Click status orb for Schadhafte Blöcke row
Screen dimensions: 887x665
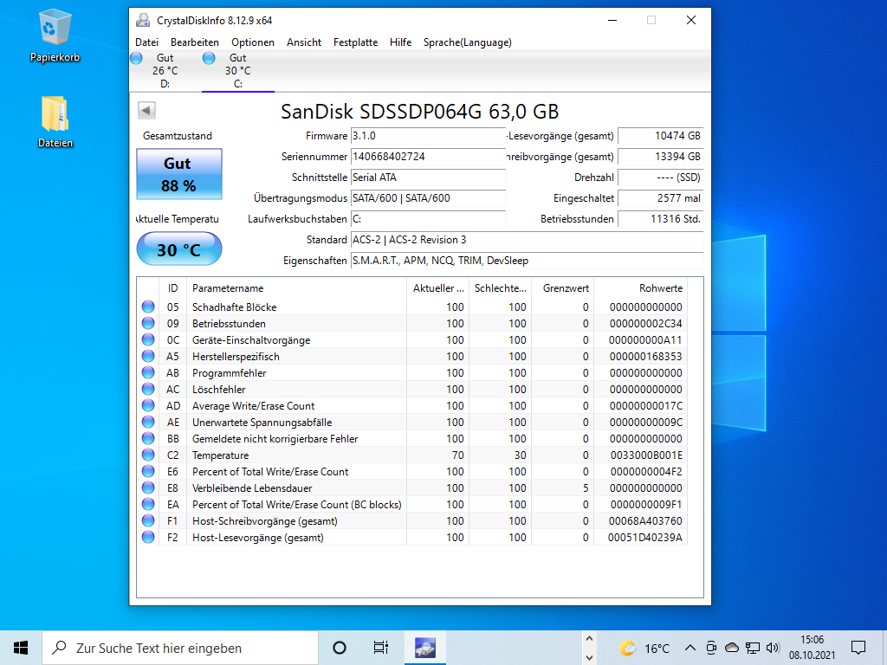[x=148, y=307]
